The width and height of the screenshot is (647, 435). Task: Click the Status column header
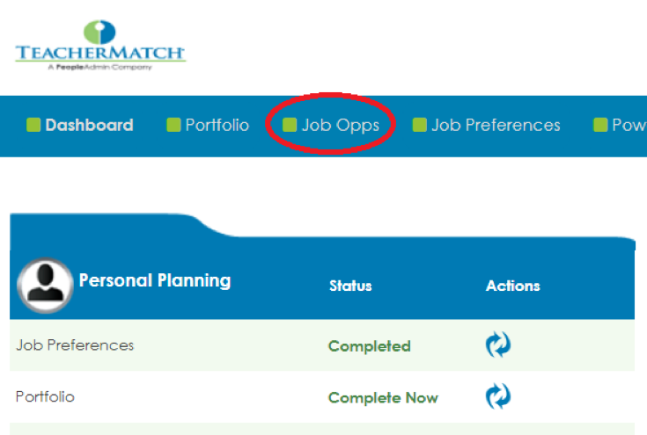pos(350,286)
